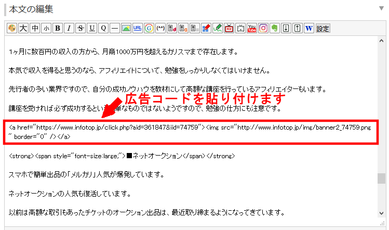Open the color palette tool
389x230 pixels.
point(11,28)
